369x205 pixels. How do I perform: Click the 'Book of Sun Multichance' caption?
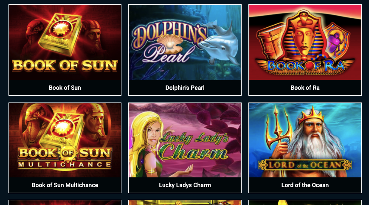click(x=65, y=185)
